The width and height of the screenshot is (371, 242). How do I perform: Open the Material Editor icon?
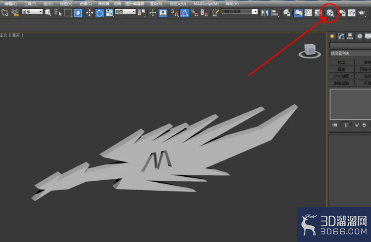tap(330, 13)
